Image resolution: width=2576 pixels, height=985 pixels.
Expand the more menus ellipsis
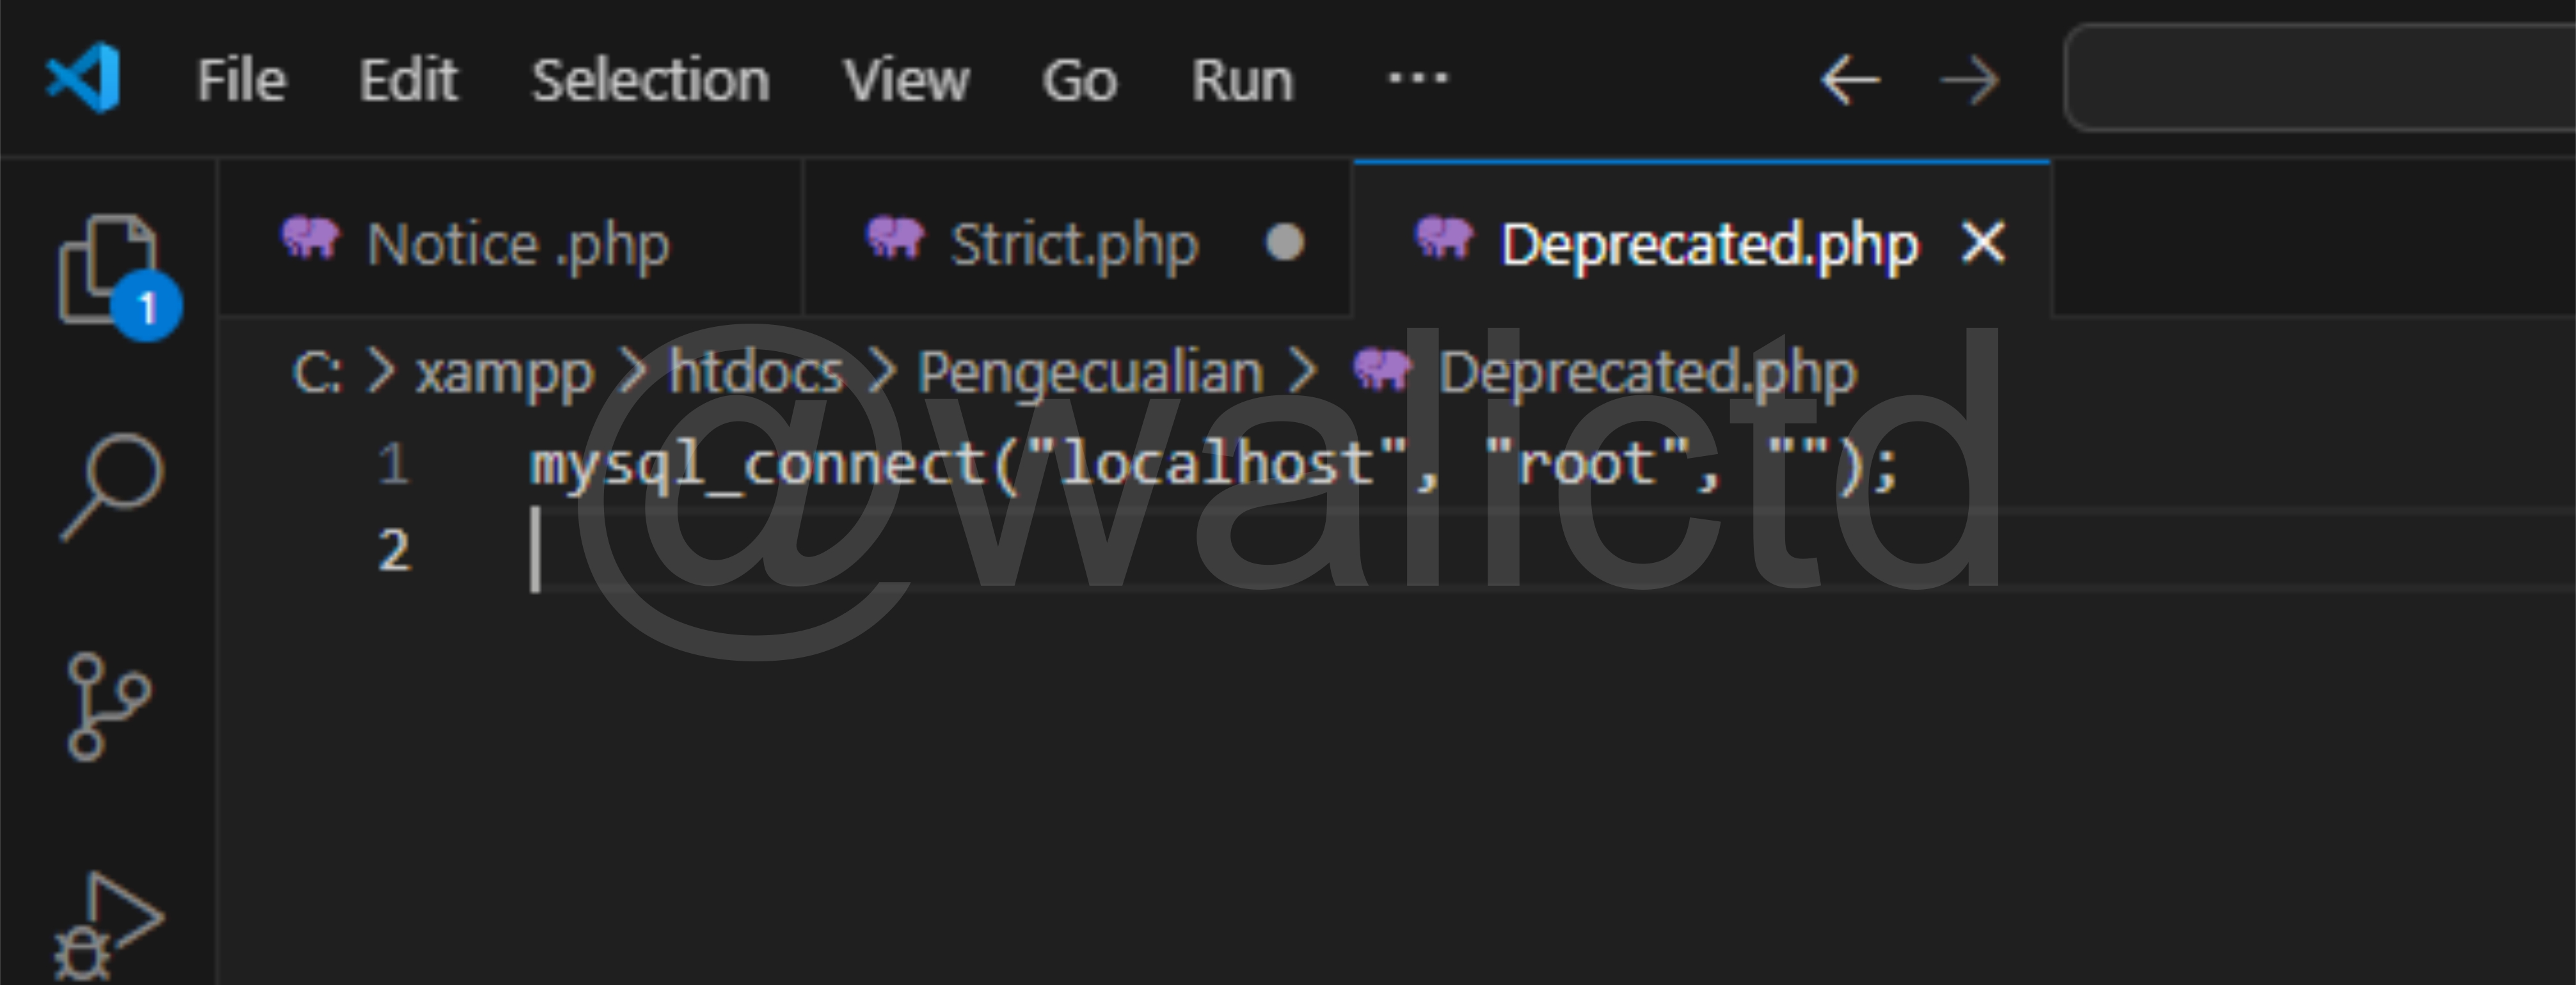pyautogui.click(x=1417, y=78)
